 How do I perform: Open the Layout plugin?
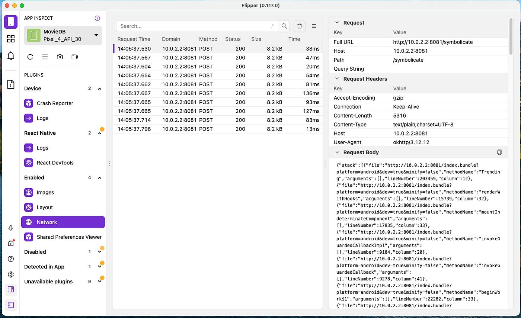(x=63, y=208)
